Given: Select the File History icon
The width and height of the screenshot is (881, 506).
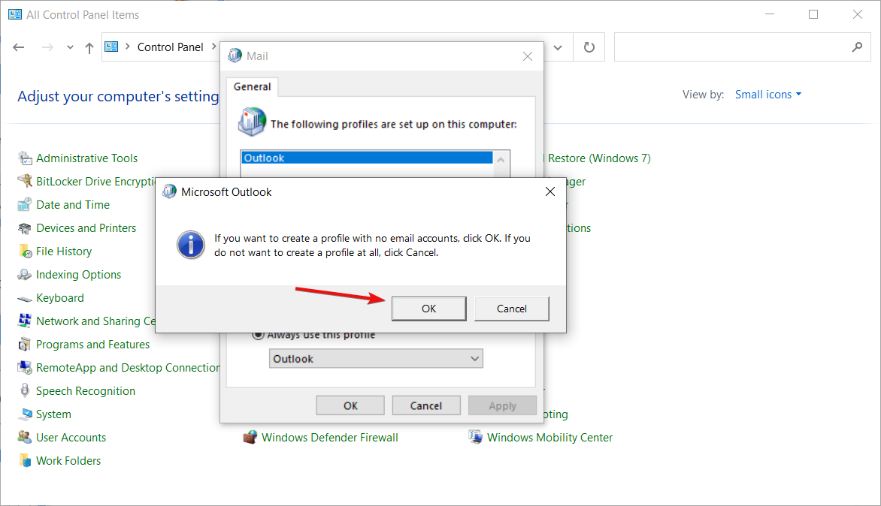Looking at the screenshot, I should 25,251.
